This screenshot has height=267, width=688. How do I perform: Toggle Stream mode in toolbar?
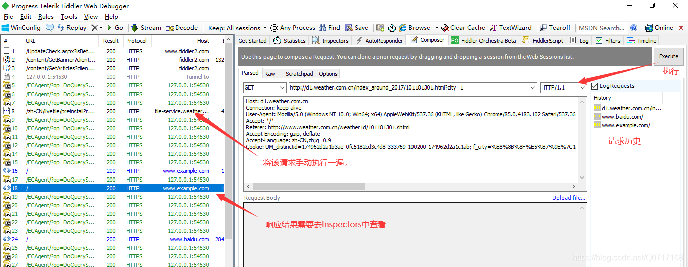[x=146, y=28]
